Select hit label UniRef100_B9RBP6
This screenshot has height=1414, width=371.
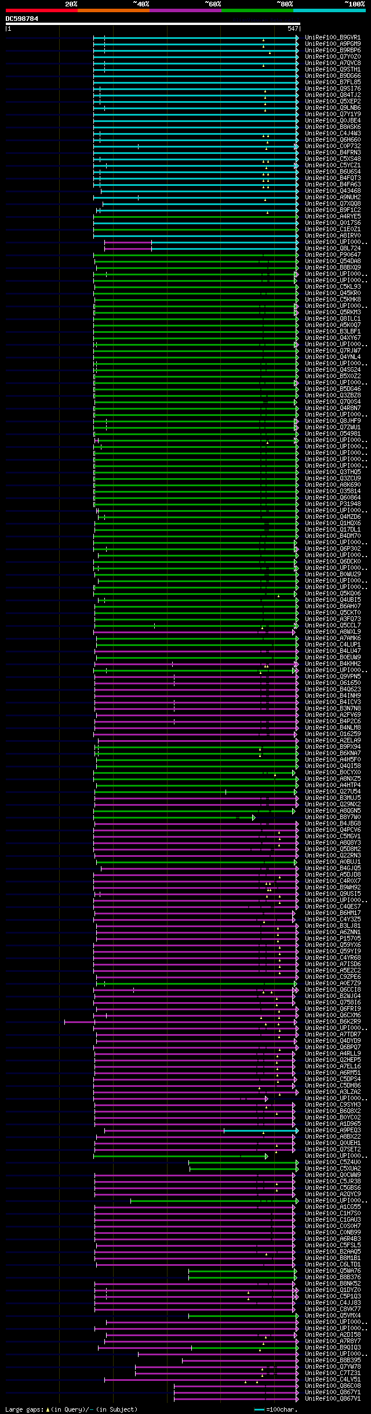(333, 51)
